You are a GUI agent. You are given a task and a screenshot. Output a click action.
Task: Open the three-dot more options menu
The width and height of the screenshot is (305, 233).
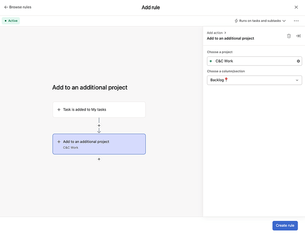(x=296, y=21)
